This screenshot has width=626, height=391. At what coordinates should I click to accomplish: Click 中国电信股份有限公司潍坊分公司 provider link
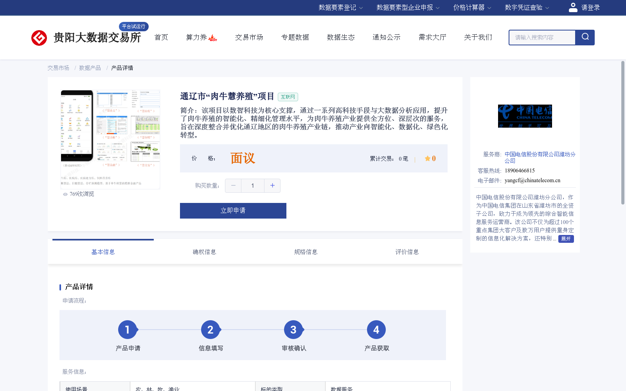(540, 158)
